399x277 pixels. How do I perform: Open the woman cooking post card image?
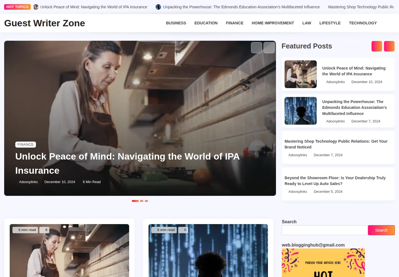[69, 250]
